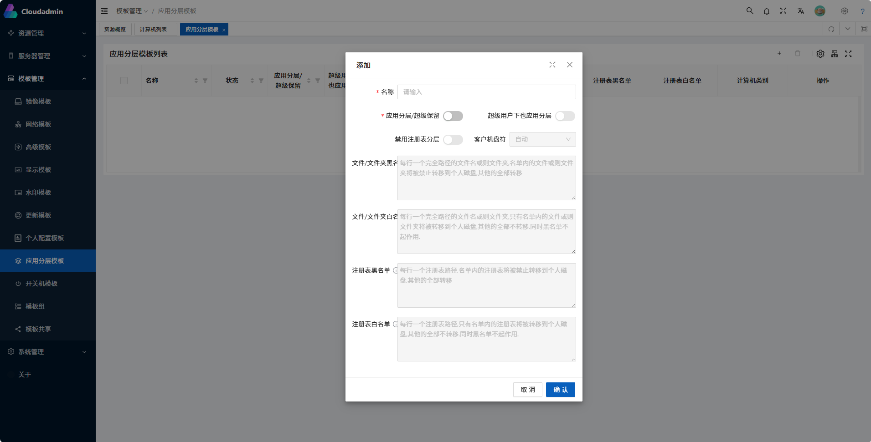Click the 名称 input field

point(487,92)
